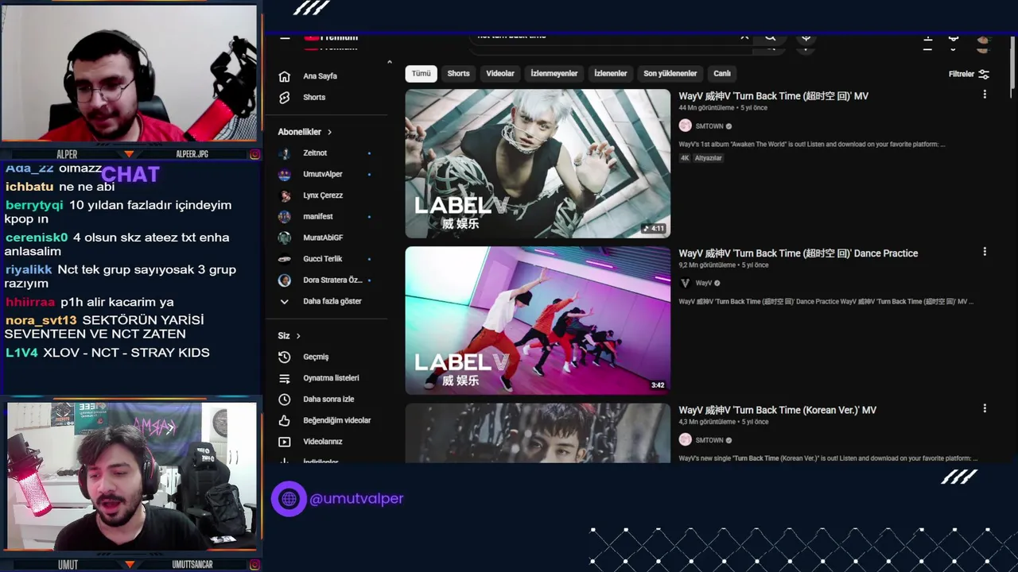Play the Korean Ver. MV thumbnail
Screen dimensions: 1018x572
(x=538, y=433)
